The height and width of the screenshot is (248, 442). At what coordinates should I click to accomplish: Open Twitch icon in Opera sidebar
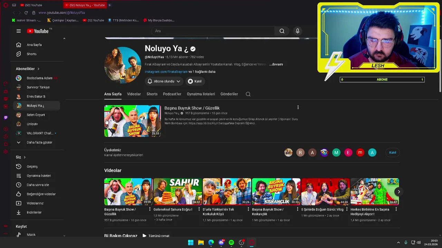coord(6,117)
